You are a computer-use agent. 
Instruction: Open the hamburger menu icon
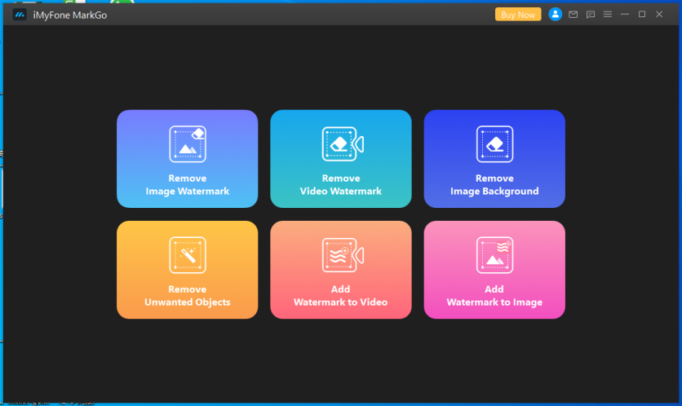point(608,15)
